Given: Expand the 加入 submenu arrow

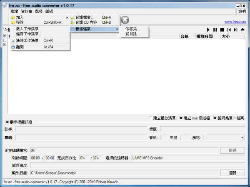Looking at the screenshot, I should click(x=67, y=17).
